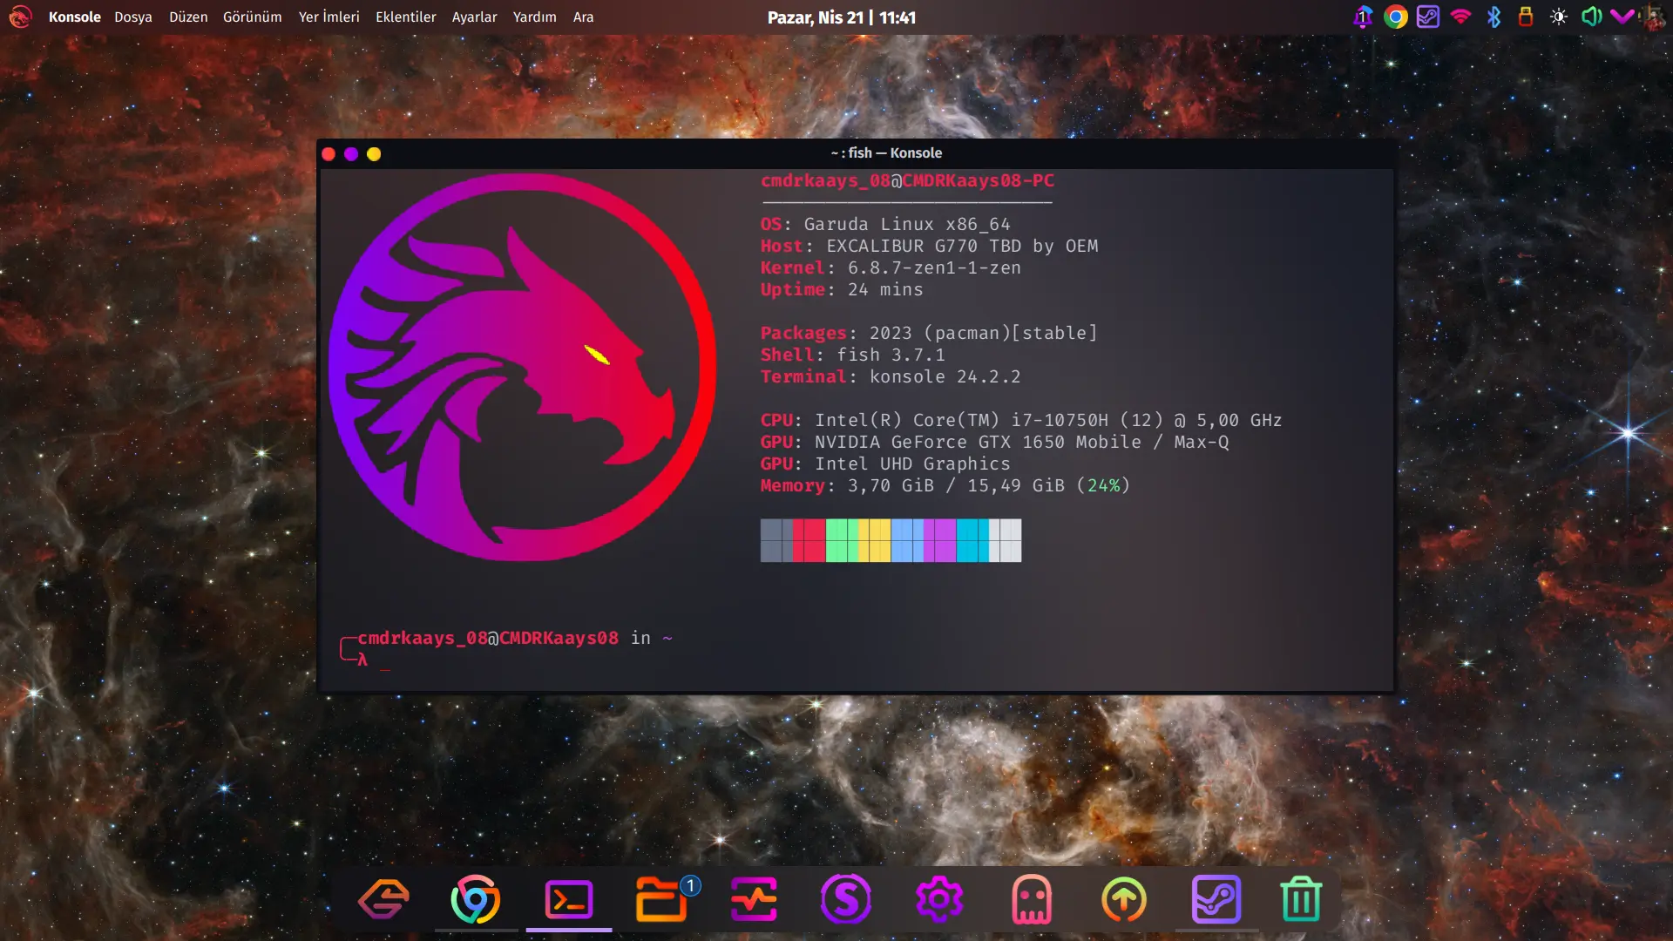Open the purple S application icon in the dock
This screenshot has width=1673, height=941.
(846, 899)
